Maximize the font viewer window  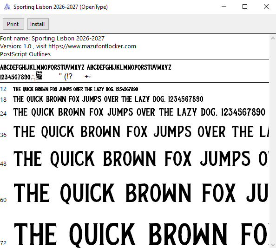(245, 7)
